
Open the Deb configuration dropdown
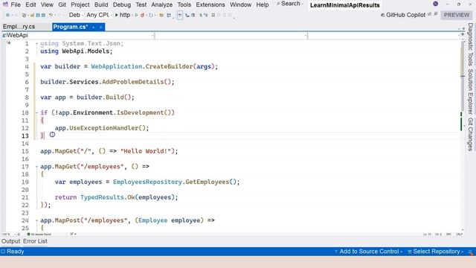(76, 15)
